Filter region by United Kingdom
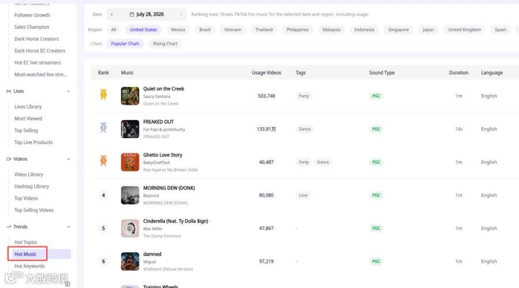The width and height of the screenshot is (519, 288). click(x=464, y=29)
